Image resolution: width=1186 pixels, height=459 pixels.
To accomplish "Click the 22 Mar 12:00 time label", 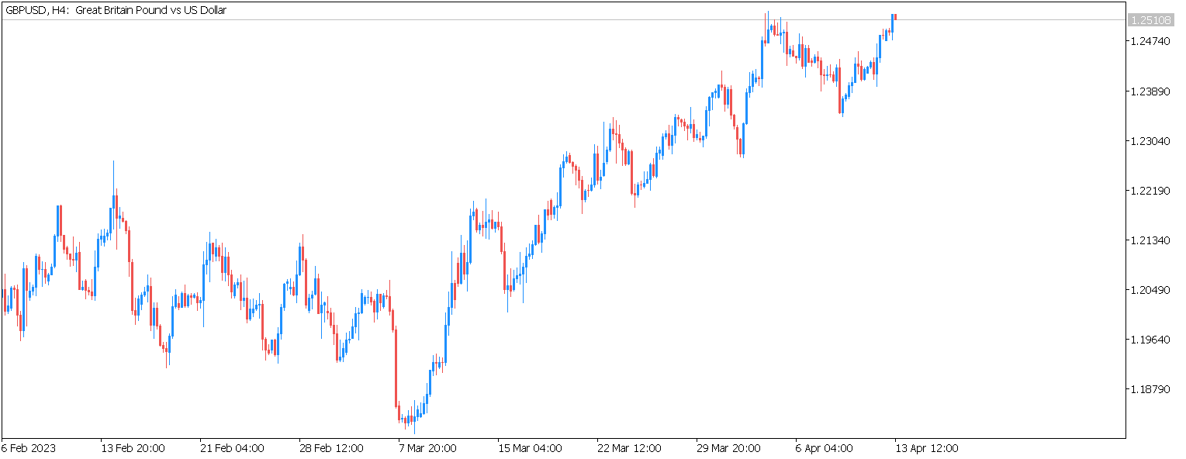I will coord(628,448).
